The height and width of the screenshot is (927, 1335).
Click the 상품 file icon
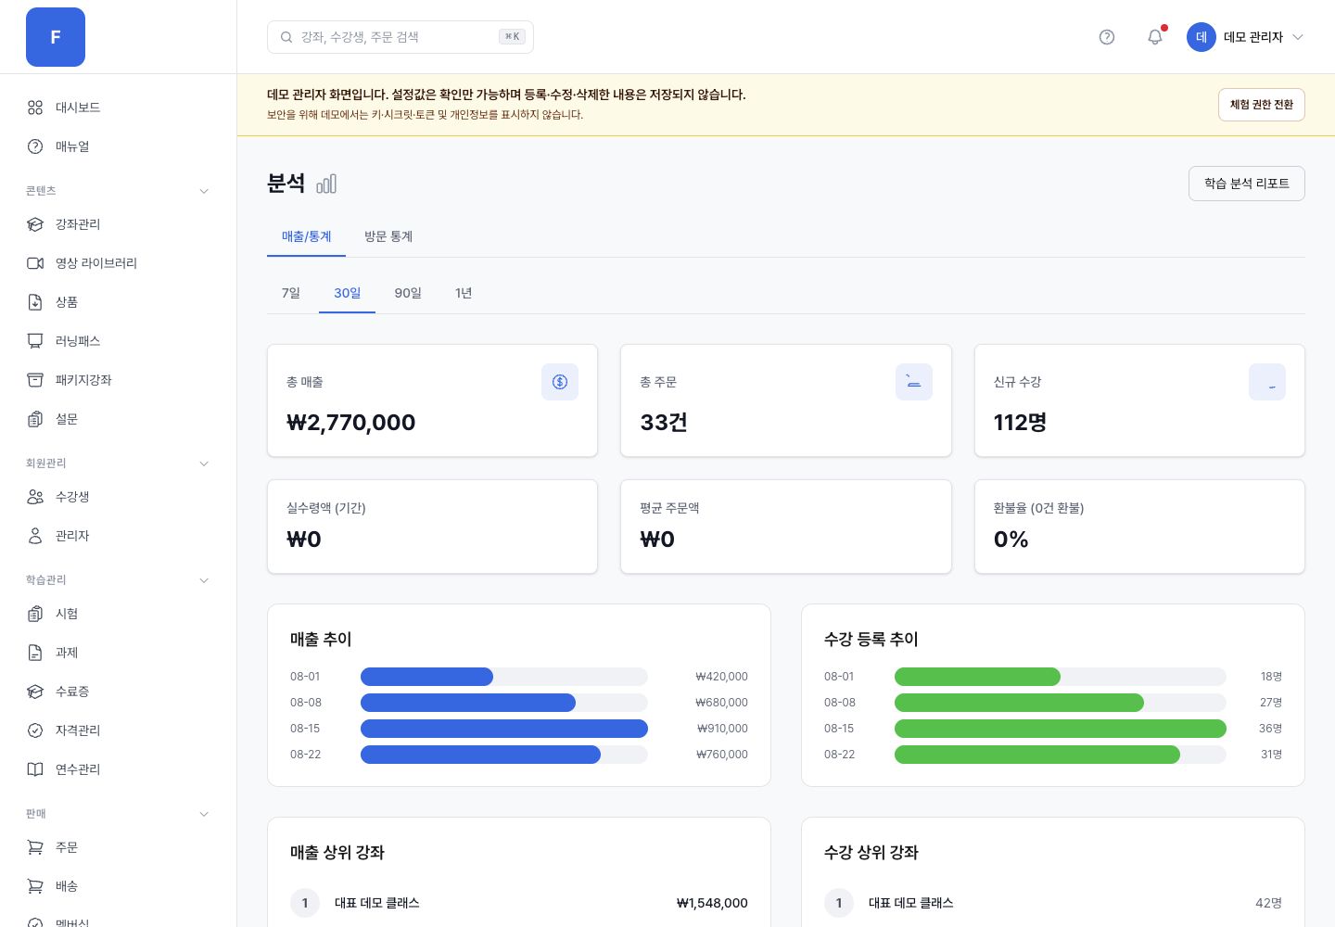coord(35,302)
